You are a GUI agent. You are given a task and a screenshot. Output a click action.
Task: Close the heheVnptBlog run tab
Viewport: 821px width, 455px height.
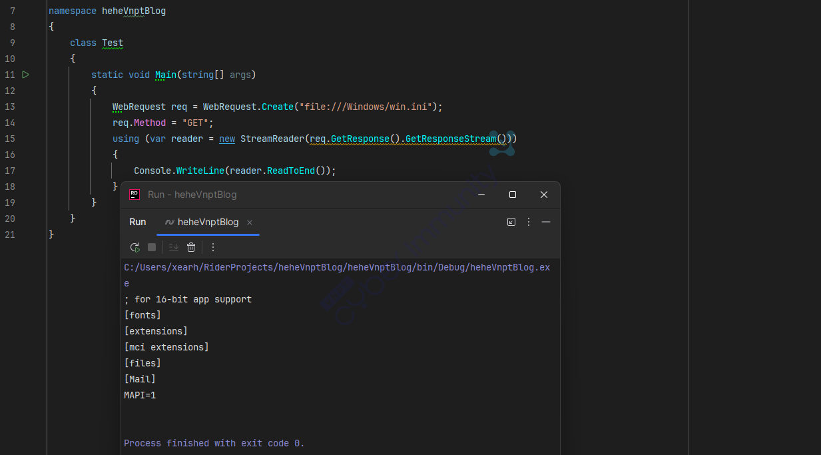pyautogui.click(x=250, y=223)
